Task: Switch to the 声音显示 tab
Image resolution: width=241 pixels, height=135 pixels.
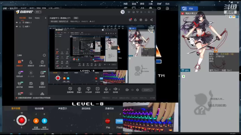Action: tap(63, 108)
